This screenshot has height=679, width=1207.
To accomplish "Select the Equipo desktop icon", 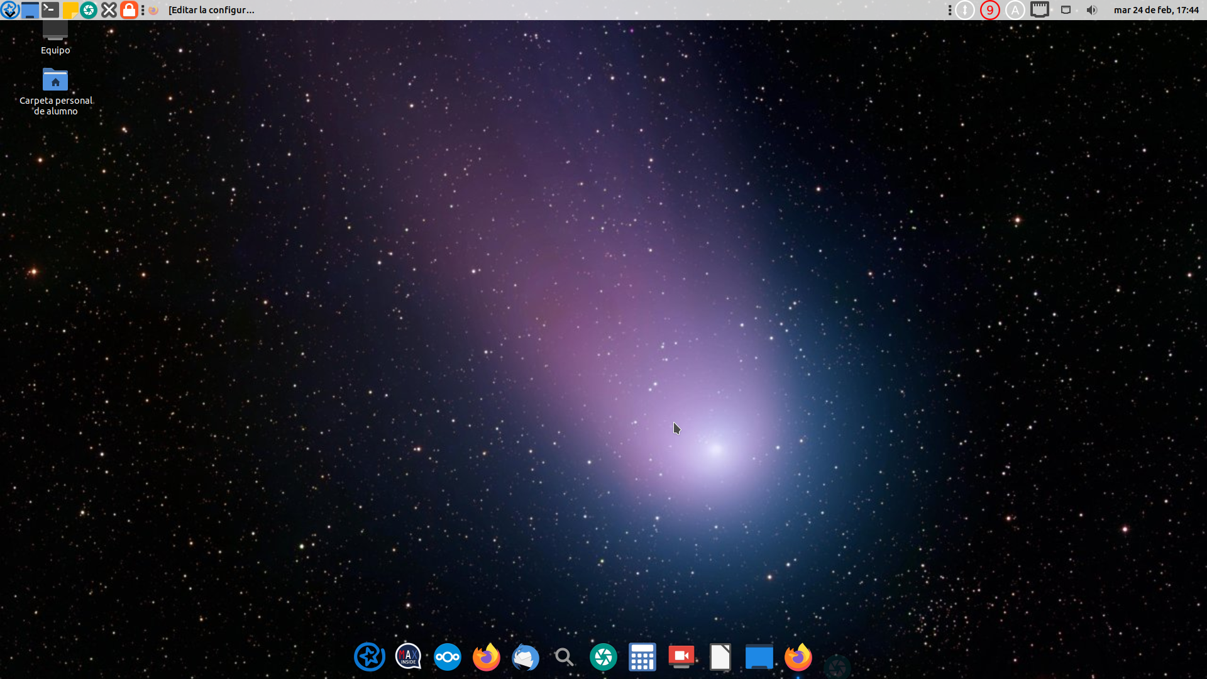I will click(x=55, y=38).
